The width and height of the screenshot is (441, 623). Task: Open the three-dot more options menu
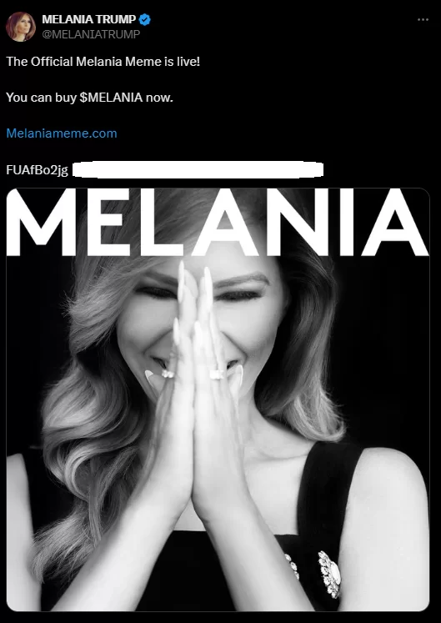(x=423, y=19)
